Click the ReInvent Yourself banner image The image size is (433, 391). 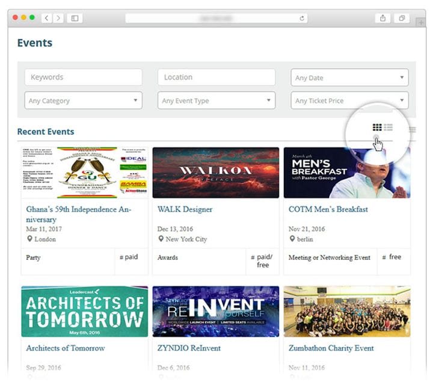pyautogui.click(x=216, y=312)
